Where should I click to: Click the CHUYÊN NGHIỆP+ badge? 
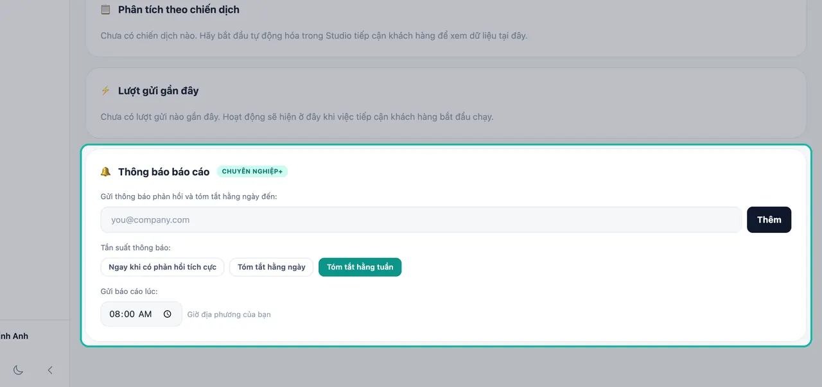pyautogui.click(x=252, y=172)
